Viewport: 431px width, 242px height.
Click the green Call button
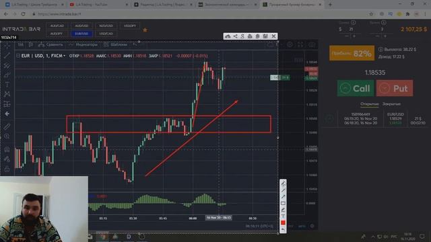pos(356,88)
